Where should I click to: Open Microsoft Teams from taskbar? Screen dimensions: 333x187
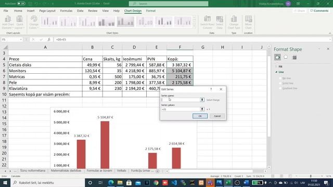(210, 182)
